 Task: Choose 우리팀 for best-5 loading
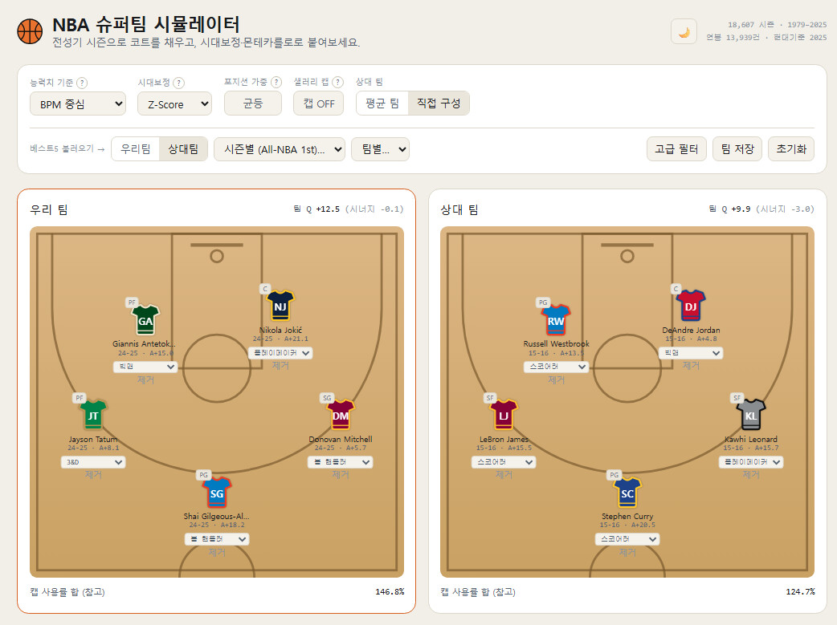coord(136,148)
